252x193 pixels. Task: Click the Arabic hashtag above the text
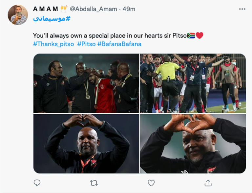pos(52,18)
